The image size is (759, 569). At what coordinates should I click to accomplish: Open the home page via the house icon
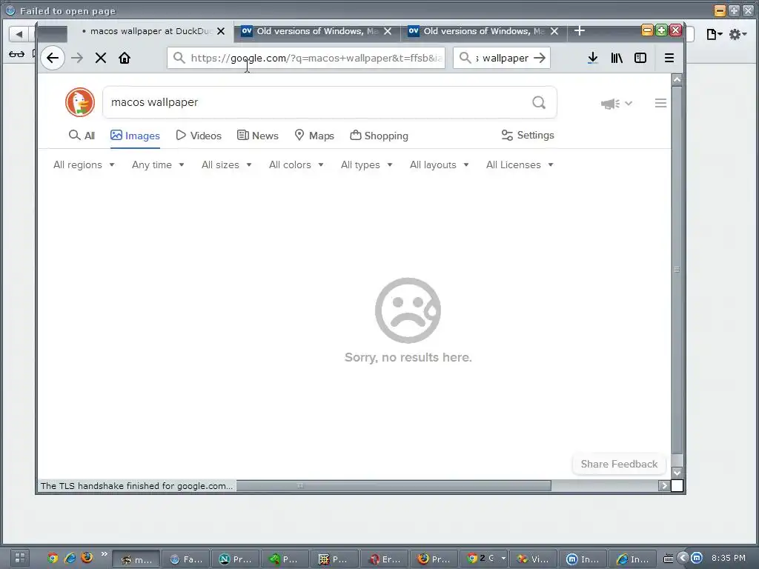tap(125, 58)
